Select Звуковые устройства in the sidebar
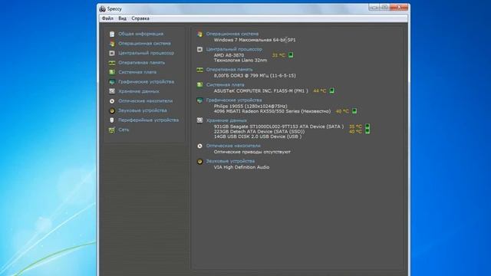The width and height of the screenshot is (491, 276). coord(143,110)
